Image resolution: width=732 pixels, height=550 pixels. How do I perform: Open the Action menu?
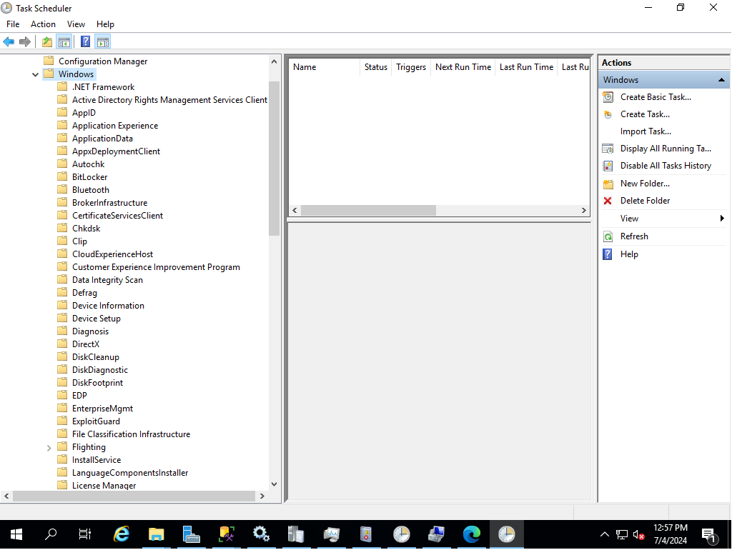[43, 24]
